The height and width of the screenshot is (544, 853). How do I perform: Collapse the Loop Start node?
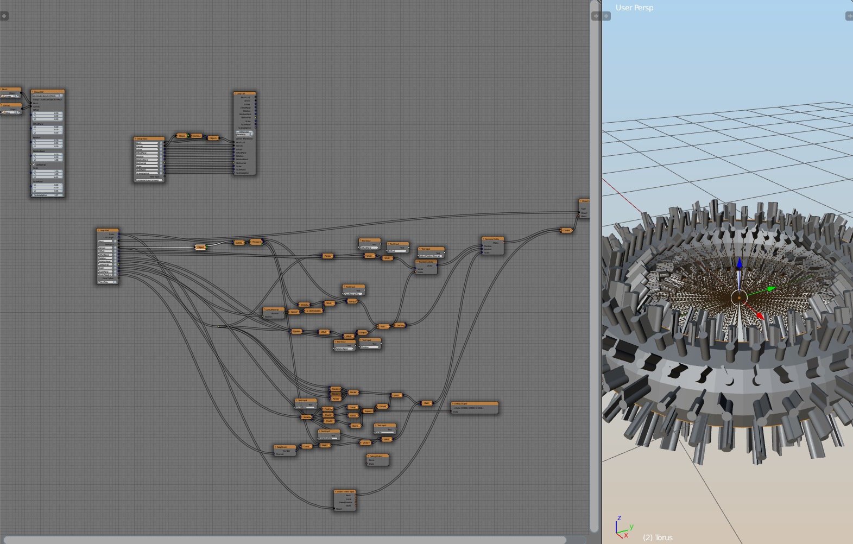[98, 230]
